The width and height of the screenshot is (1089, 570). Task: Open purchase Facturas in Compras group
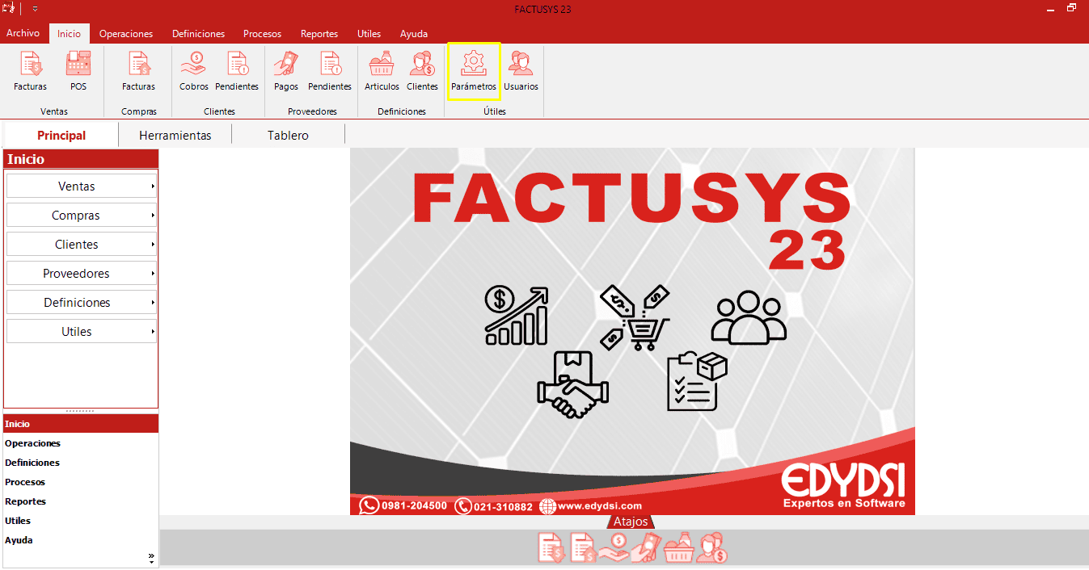[x=138, y=71]
